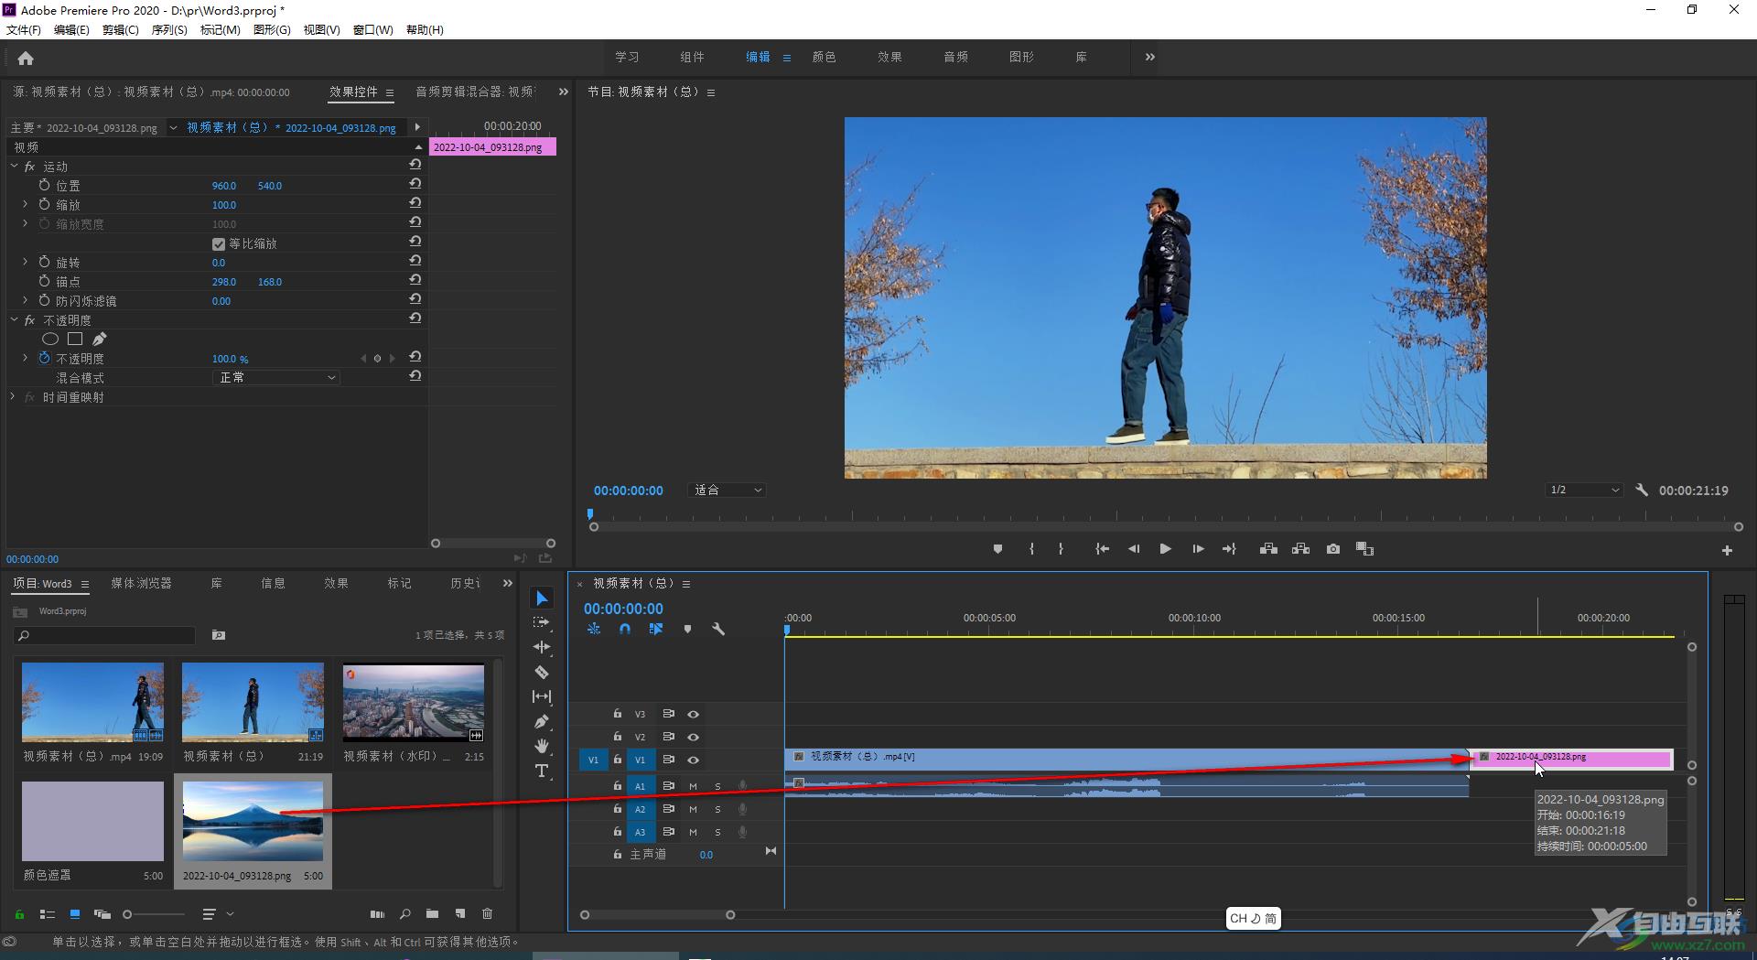
Task: Expand the 旋转 rotation property
Action: (25, 263)
